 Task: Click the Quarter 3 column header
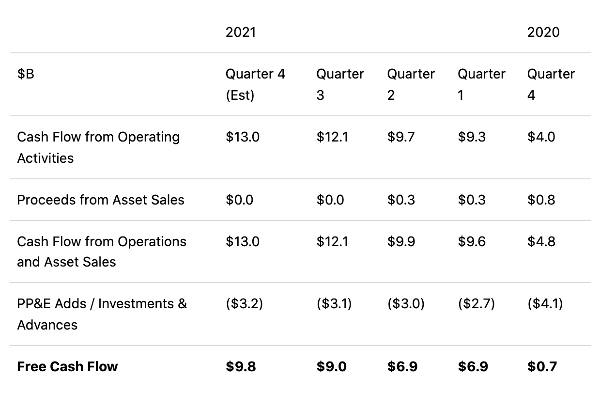[x=340, y=84]
